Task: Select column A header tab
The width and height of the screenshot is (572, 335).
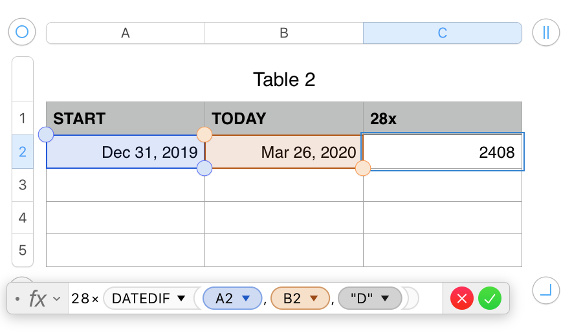Action: pyautogui.click(x=126, y=33)
